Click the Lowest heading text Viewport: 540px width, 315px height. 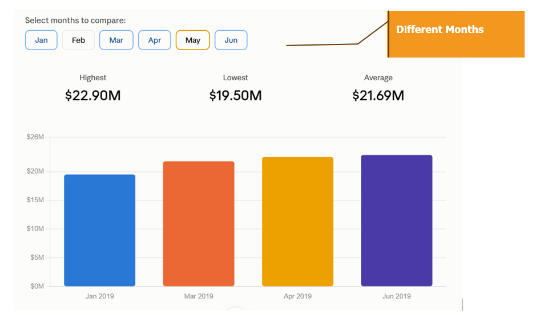point(236,78)
